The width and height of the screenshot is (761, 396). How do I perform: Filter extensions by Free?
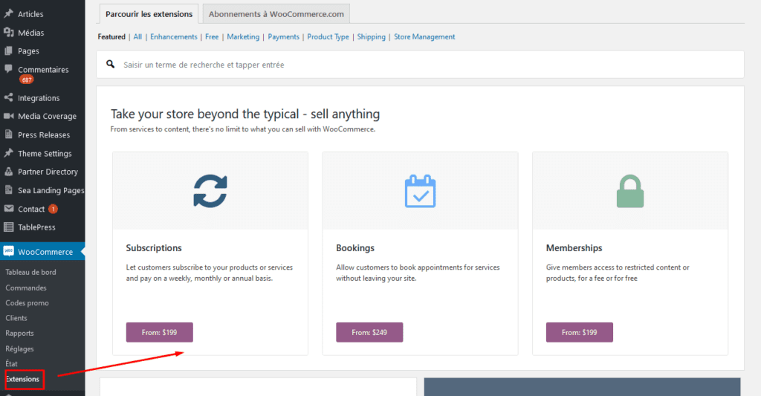[x=212, y=37]
